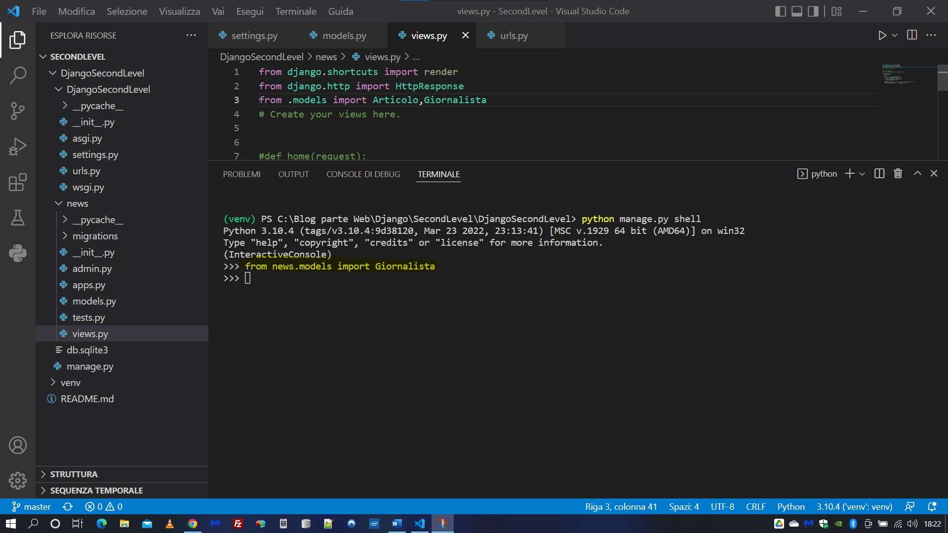948x533 pixels.
Task: Switch to PROBLEMI panel tab
Action: (x=241, y=174)
